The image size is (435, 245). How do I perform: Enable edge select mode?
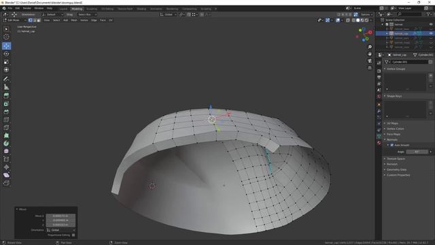coord(35,20)
